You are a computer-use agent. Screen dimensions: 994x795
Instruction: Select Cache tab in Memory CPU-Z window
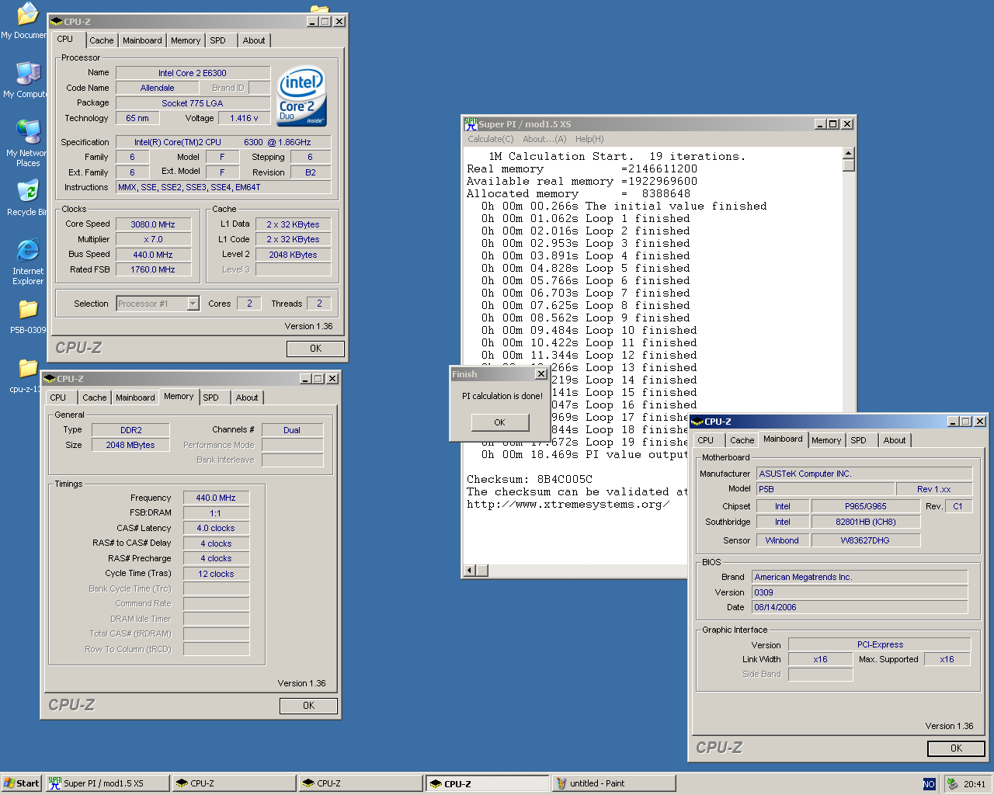[95, 397]
